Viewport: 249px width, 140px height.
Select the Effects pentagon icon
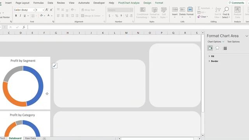coord(217,48)
